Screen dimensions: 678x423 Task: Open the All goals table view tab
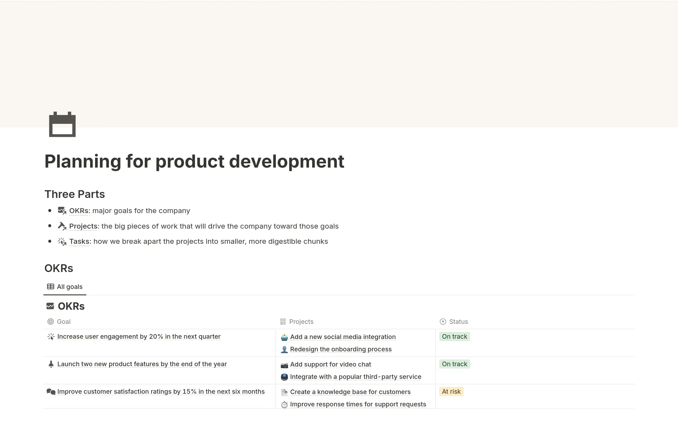pos(65,286)
